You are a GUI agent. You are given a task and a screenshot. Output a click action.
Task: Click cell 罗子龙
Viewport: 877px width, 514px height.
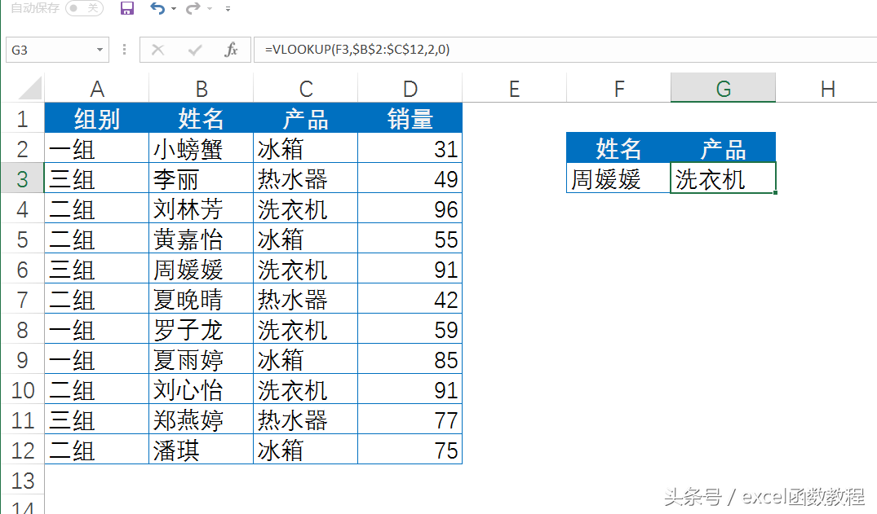coord(202,330)
